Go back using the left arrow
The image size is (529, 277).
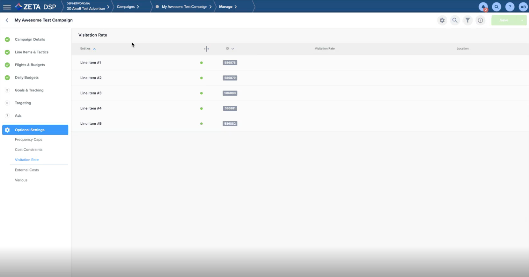[7, 20]
